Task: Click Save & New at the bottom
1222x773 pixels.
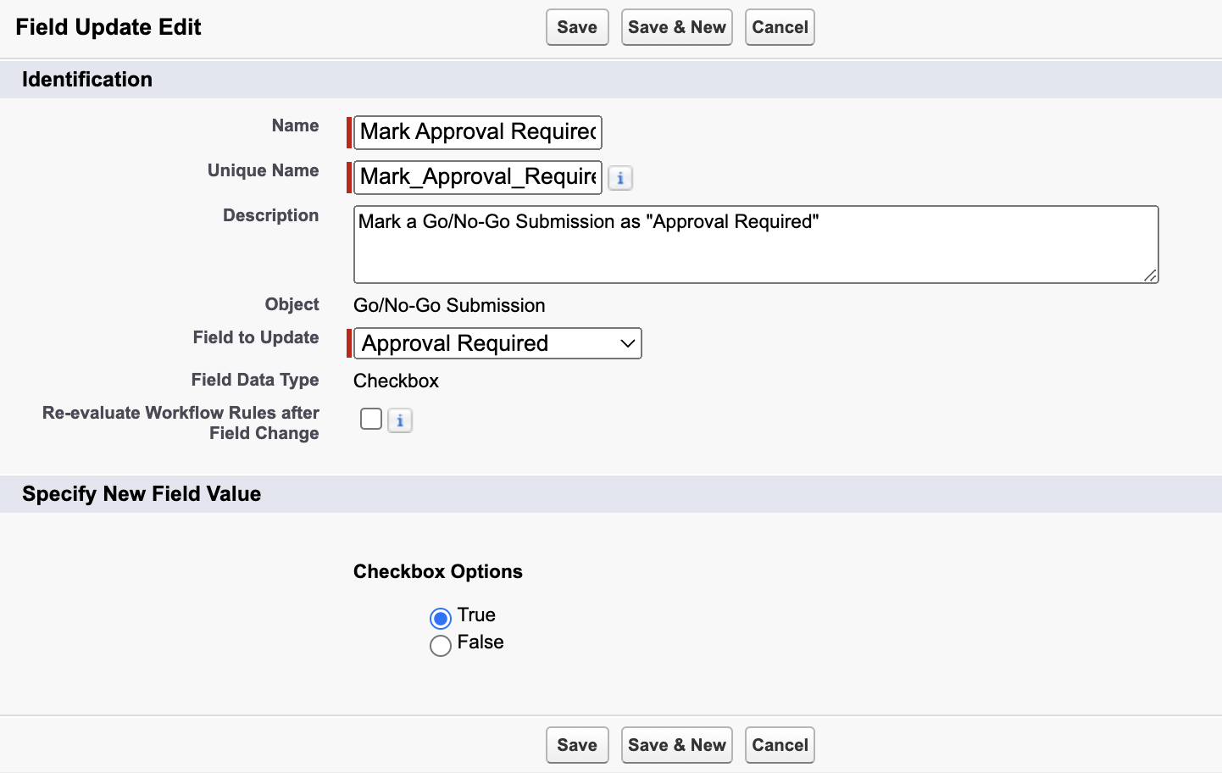Action: (676, 745)
